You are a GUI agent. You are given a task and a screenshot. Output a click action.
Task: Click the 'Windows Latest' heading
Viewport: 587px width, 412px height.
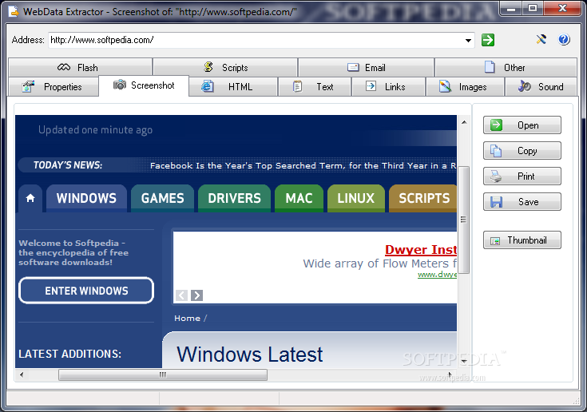click(x=250, y=354)
